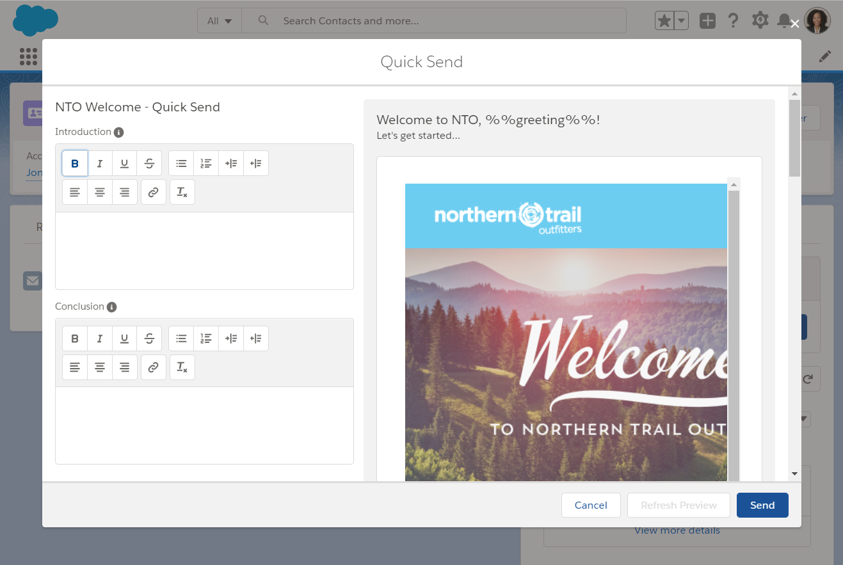Remove formatting in Introduction editor

coord(182,192)
